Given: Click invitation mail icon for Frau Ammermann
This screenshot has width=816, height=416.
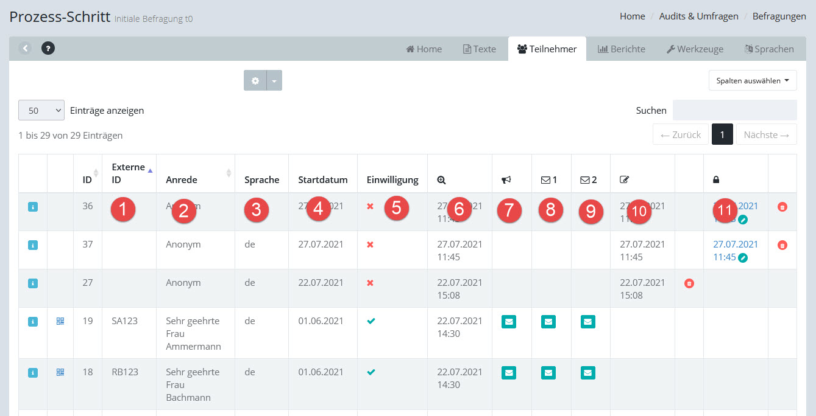Looking at the screenshot, I should [509, 322].
